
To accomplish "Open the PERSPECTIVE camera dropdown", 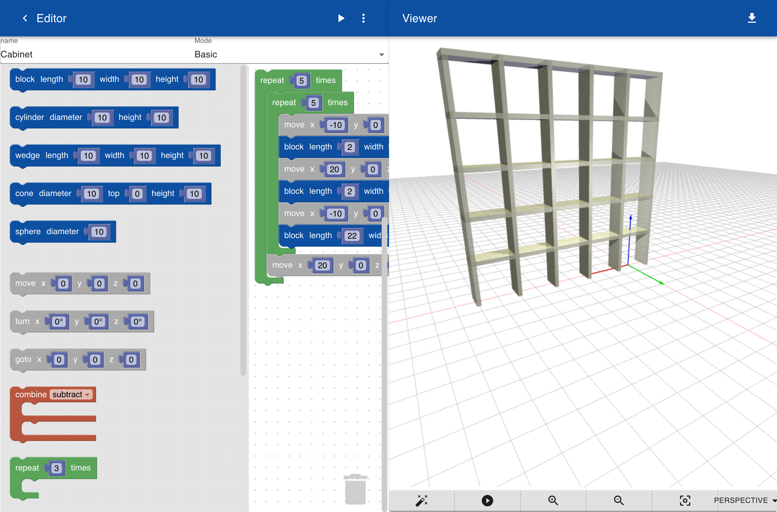I will click(745, 500).
